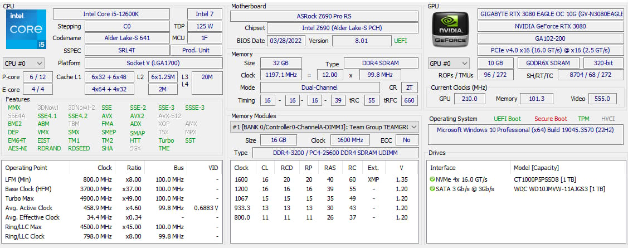The image size is (628, 248).
Task: Click the ASRock Z690 Pro RS field
Action: pos(324,16)
